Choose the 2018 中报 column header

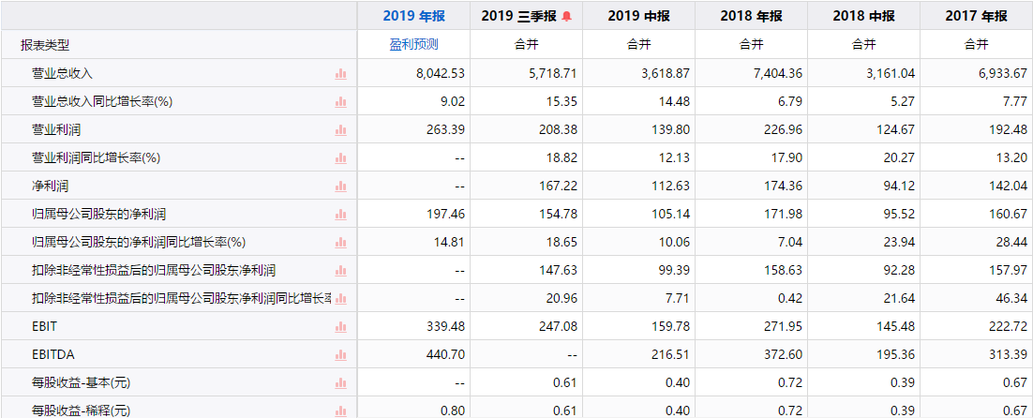(863, 16)
